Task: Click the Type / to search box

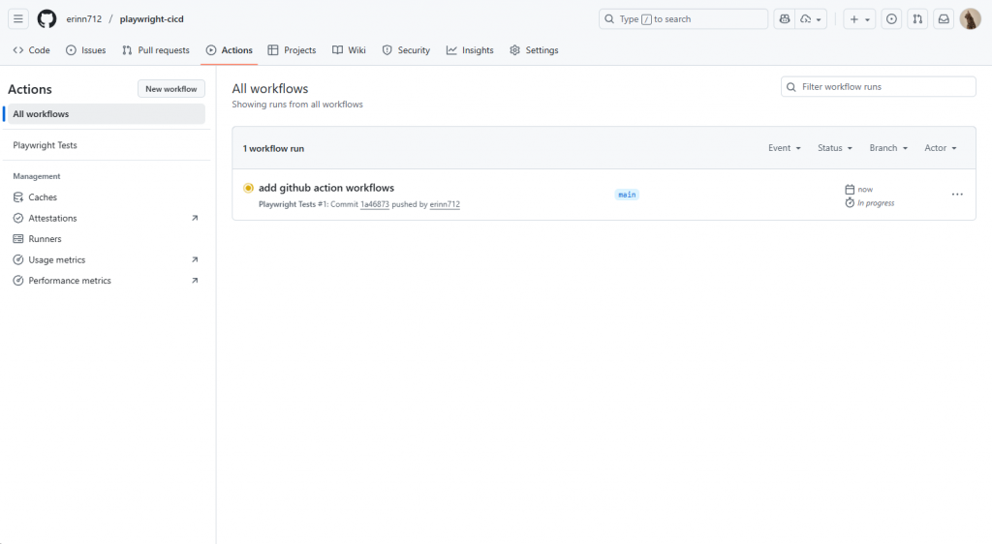Action: tap(683, 19)
